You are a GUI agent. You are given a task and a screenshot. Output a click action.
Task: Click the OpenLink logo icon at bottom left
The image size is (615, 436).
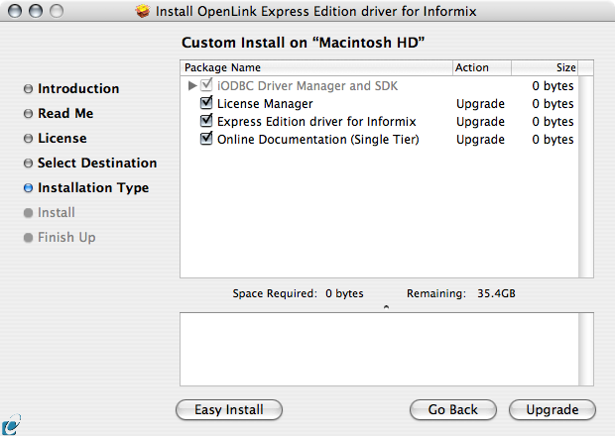click(11, 425)
